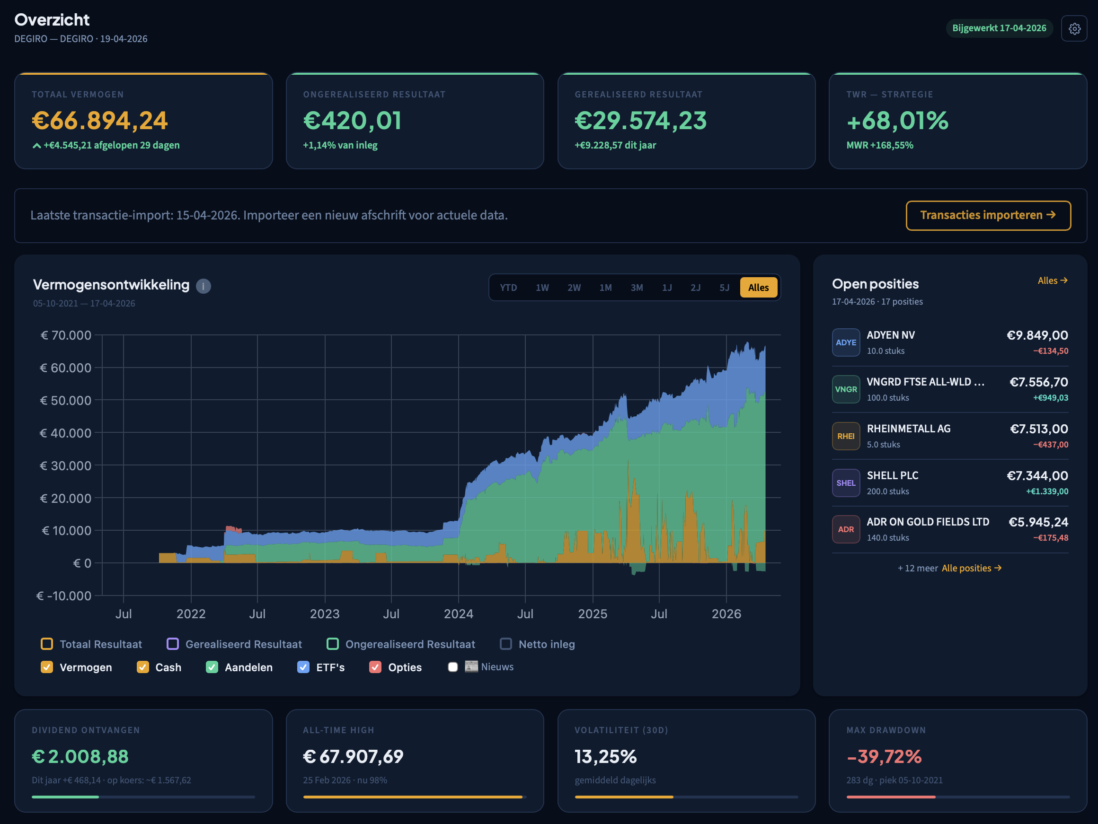Image resolution: width=1098 pixels, height=824 pixels.
Task: Click the All-Time High progress bar
Action: point(414,797)
